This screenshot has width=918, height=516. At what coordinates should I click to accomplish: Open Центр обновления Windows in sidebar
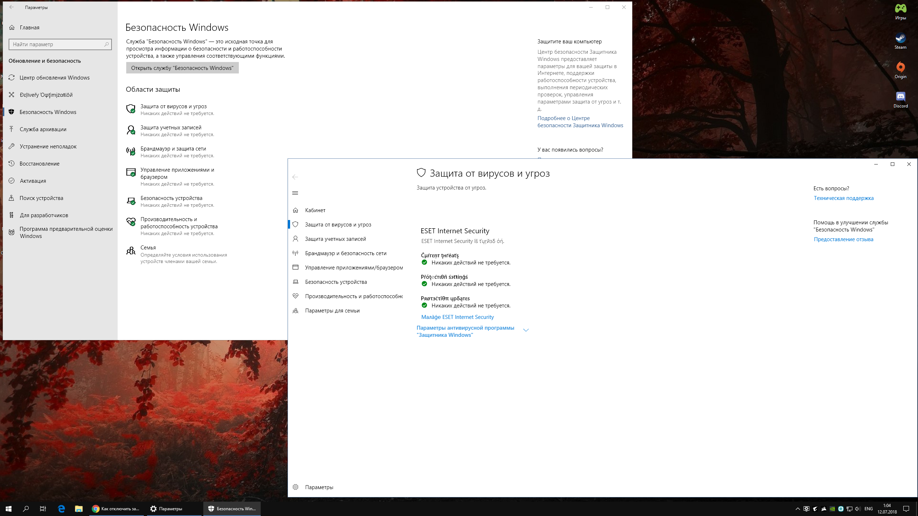point(60,78)
